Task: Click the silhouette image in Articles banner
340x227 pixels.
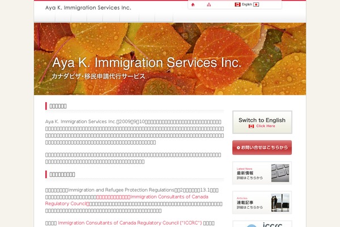Action: pos(280,202)
